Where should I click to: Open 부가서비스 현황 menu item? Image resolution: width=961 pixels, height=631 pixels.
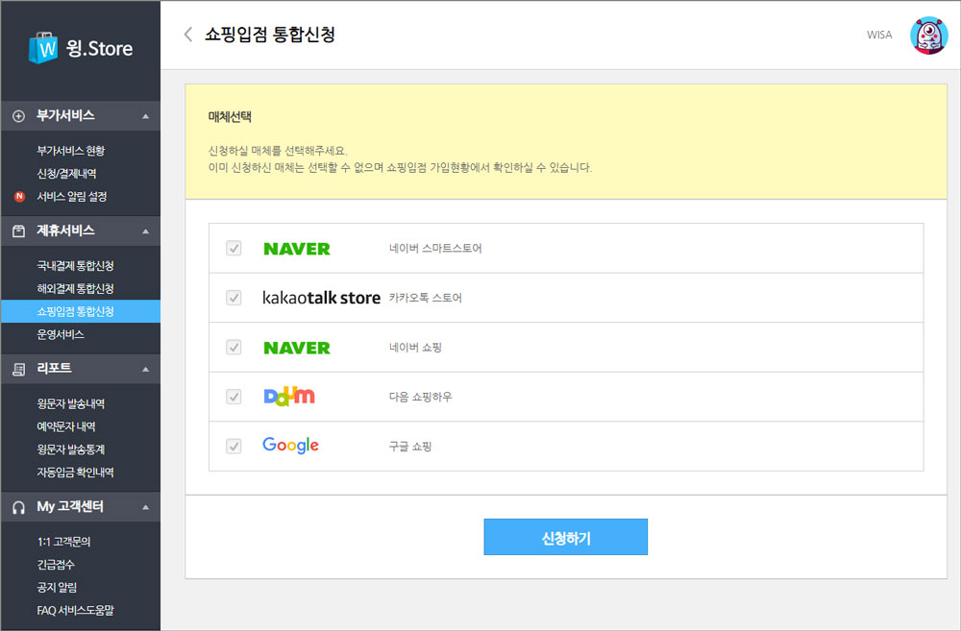pos(70,151)
